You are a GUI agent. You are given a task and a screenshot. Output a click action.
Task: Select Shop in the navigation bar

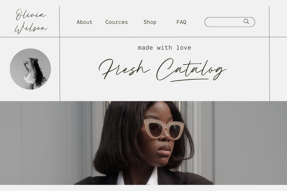click(x=150, y=22)
